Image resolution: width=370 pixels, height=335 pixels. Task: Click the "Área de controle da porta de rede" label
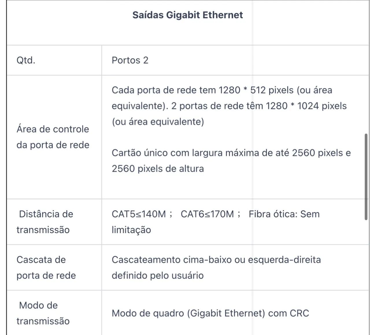pos(53,137)
